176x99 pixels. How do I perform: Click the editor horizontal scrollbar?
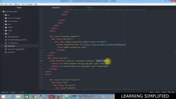(92, 89)
